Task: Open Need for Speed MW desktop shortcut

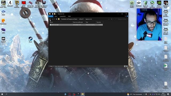Action: click(3, 4)
